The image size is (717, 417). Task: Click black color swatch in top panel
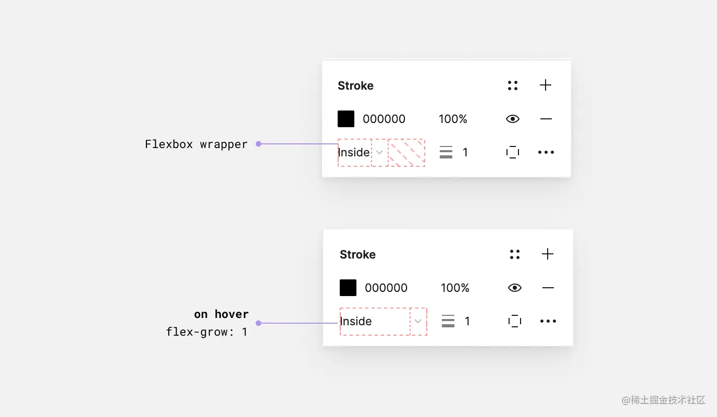(346, 119)
